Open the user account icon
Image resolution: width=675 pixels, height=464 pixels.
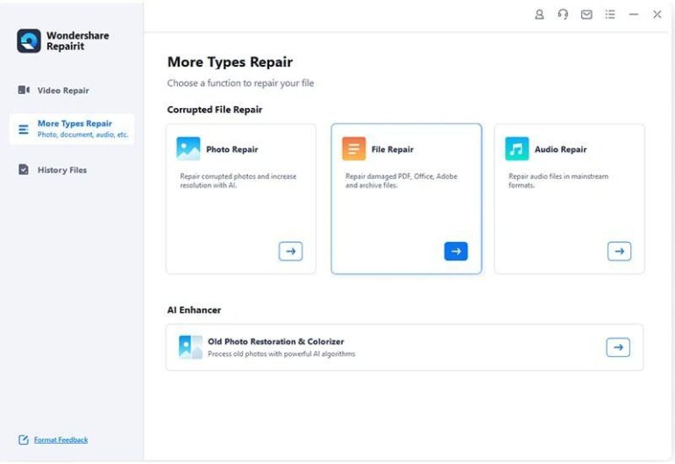pos(539,15)
